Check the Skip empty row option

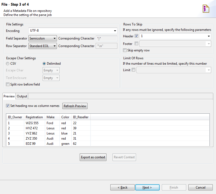point(125,50)
